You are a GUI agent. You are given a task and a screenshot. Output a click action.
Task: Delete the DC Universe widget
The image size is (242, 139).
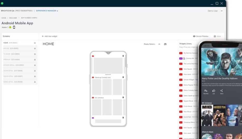point(123,97)
